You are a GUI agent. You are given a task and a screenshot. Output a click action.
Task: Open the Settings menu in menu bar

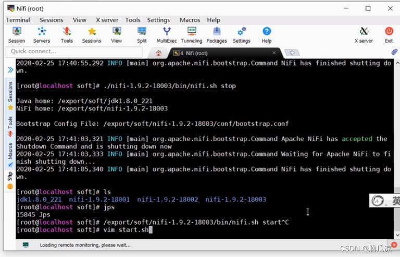click(158, 20)
